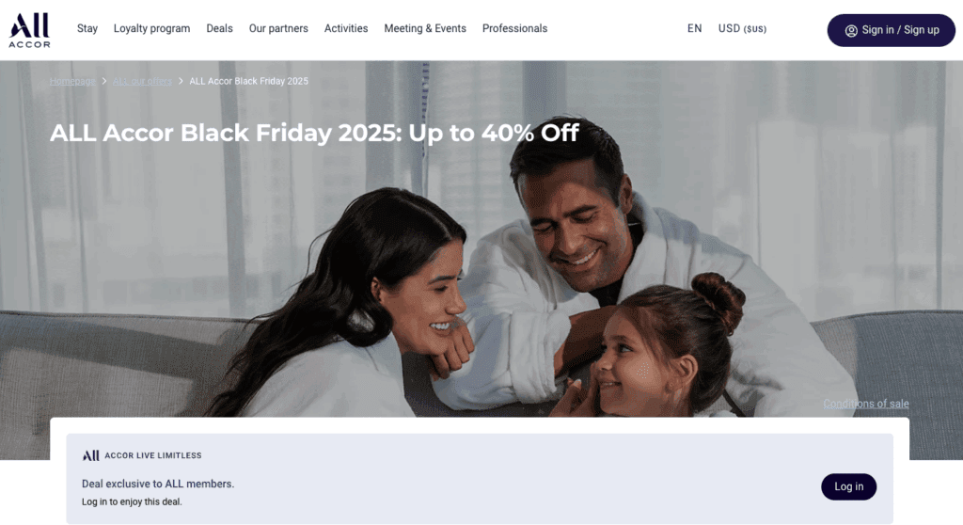Click the user profile icon in Sign in button
Viewport: 963px width, 525px height.
click(850, 31)
